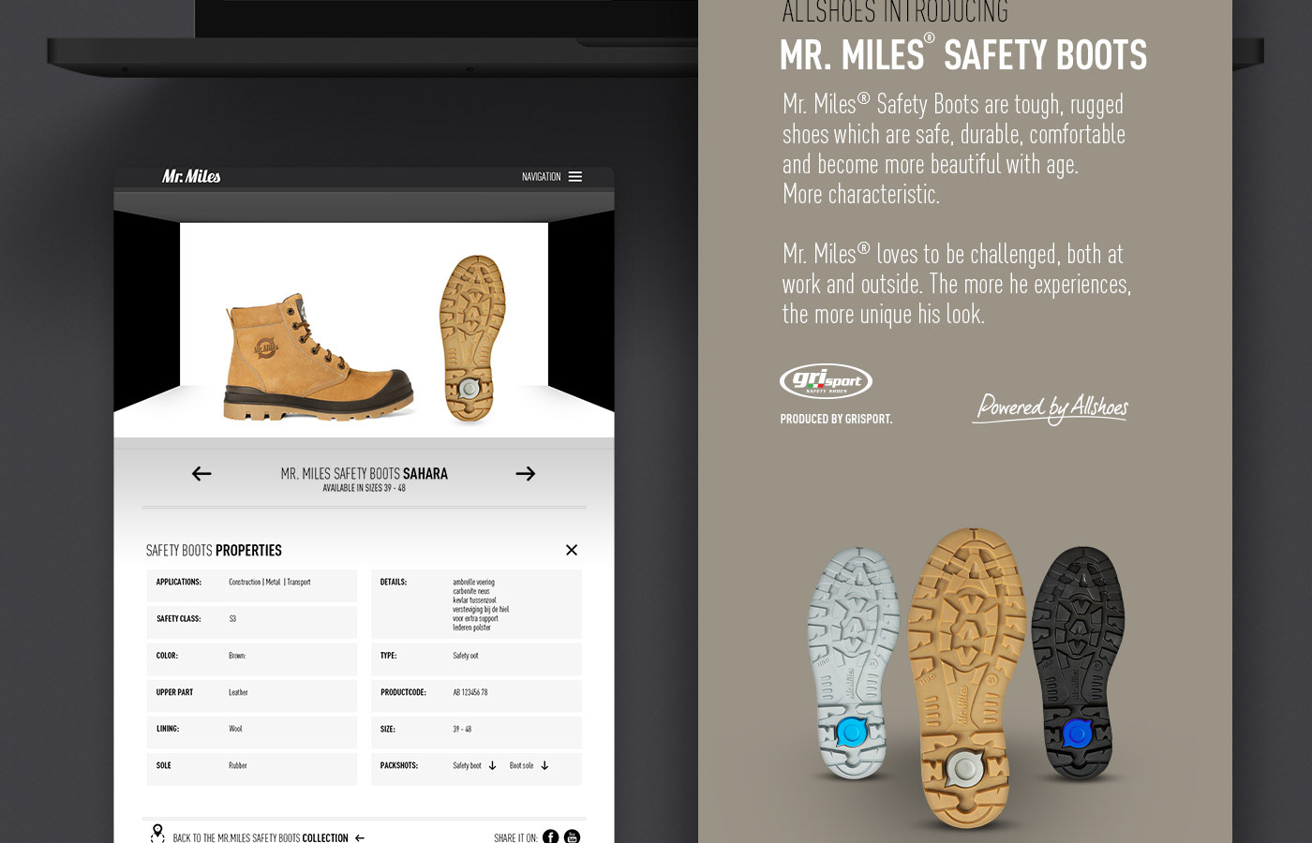Click the Powered by Allshoes signature

(1051, 408)
